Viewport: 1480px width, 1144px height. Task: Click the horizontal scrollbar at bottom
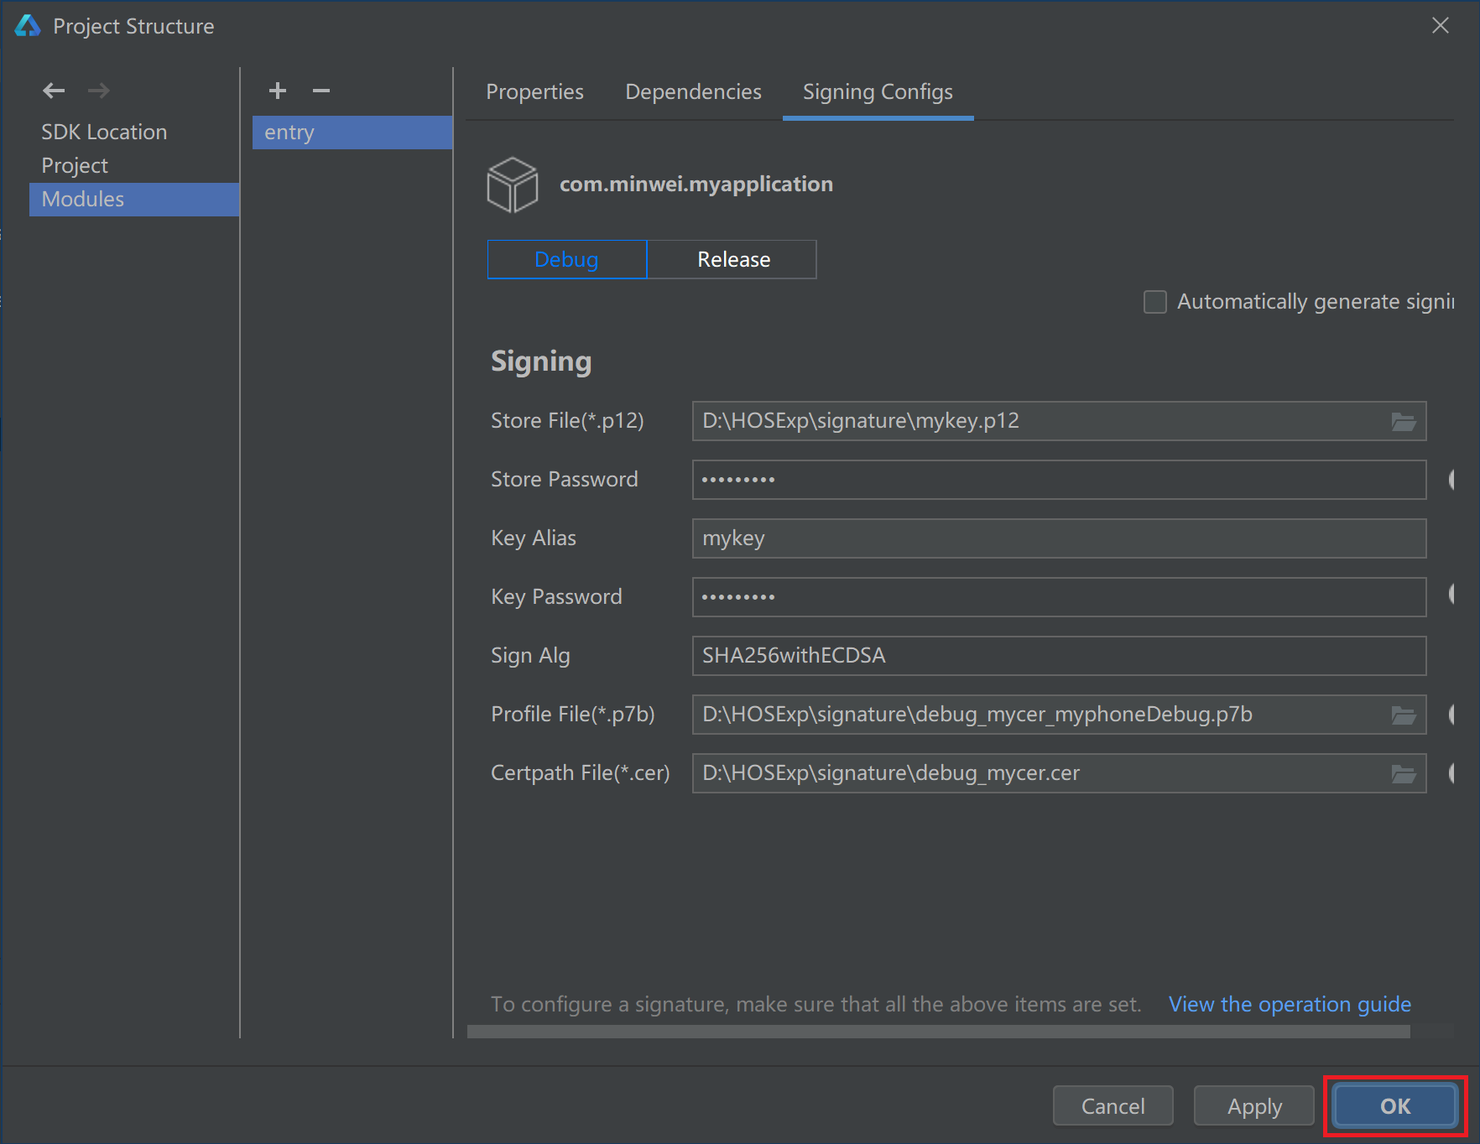[939, 1032]
